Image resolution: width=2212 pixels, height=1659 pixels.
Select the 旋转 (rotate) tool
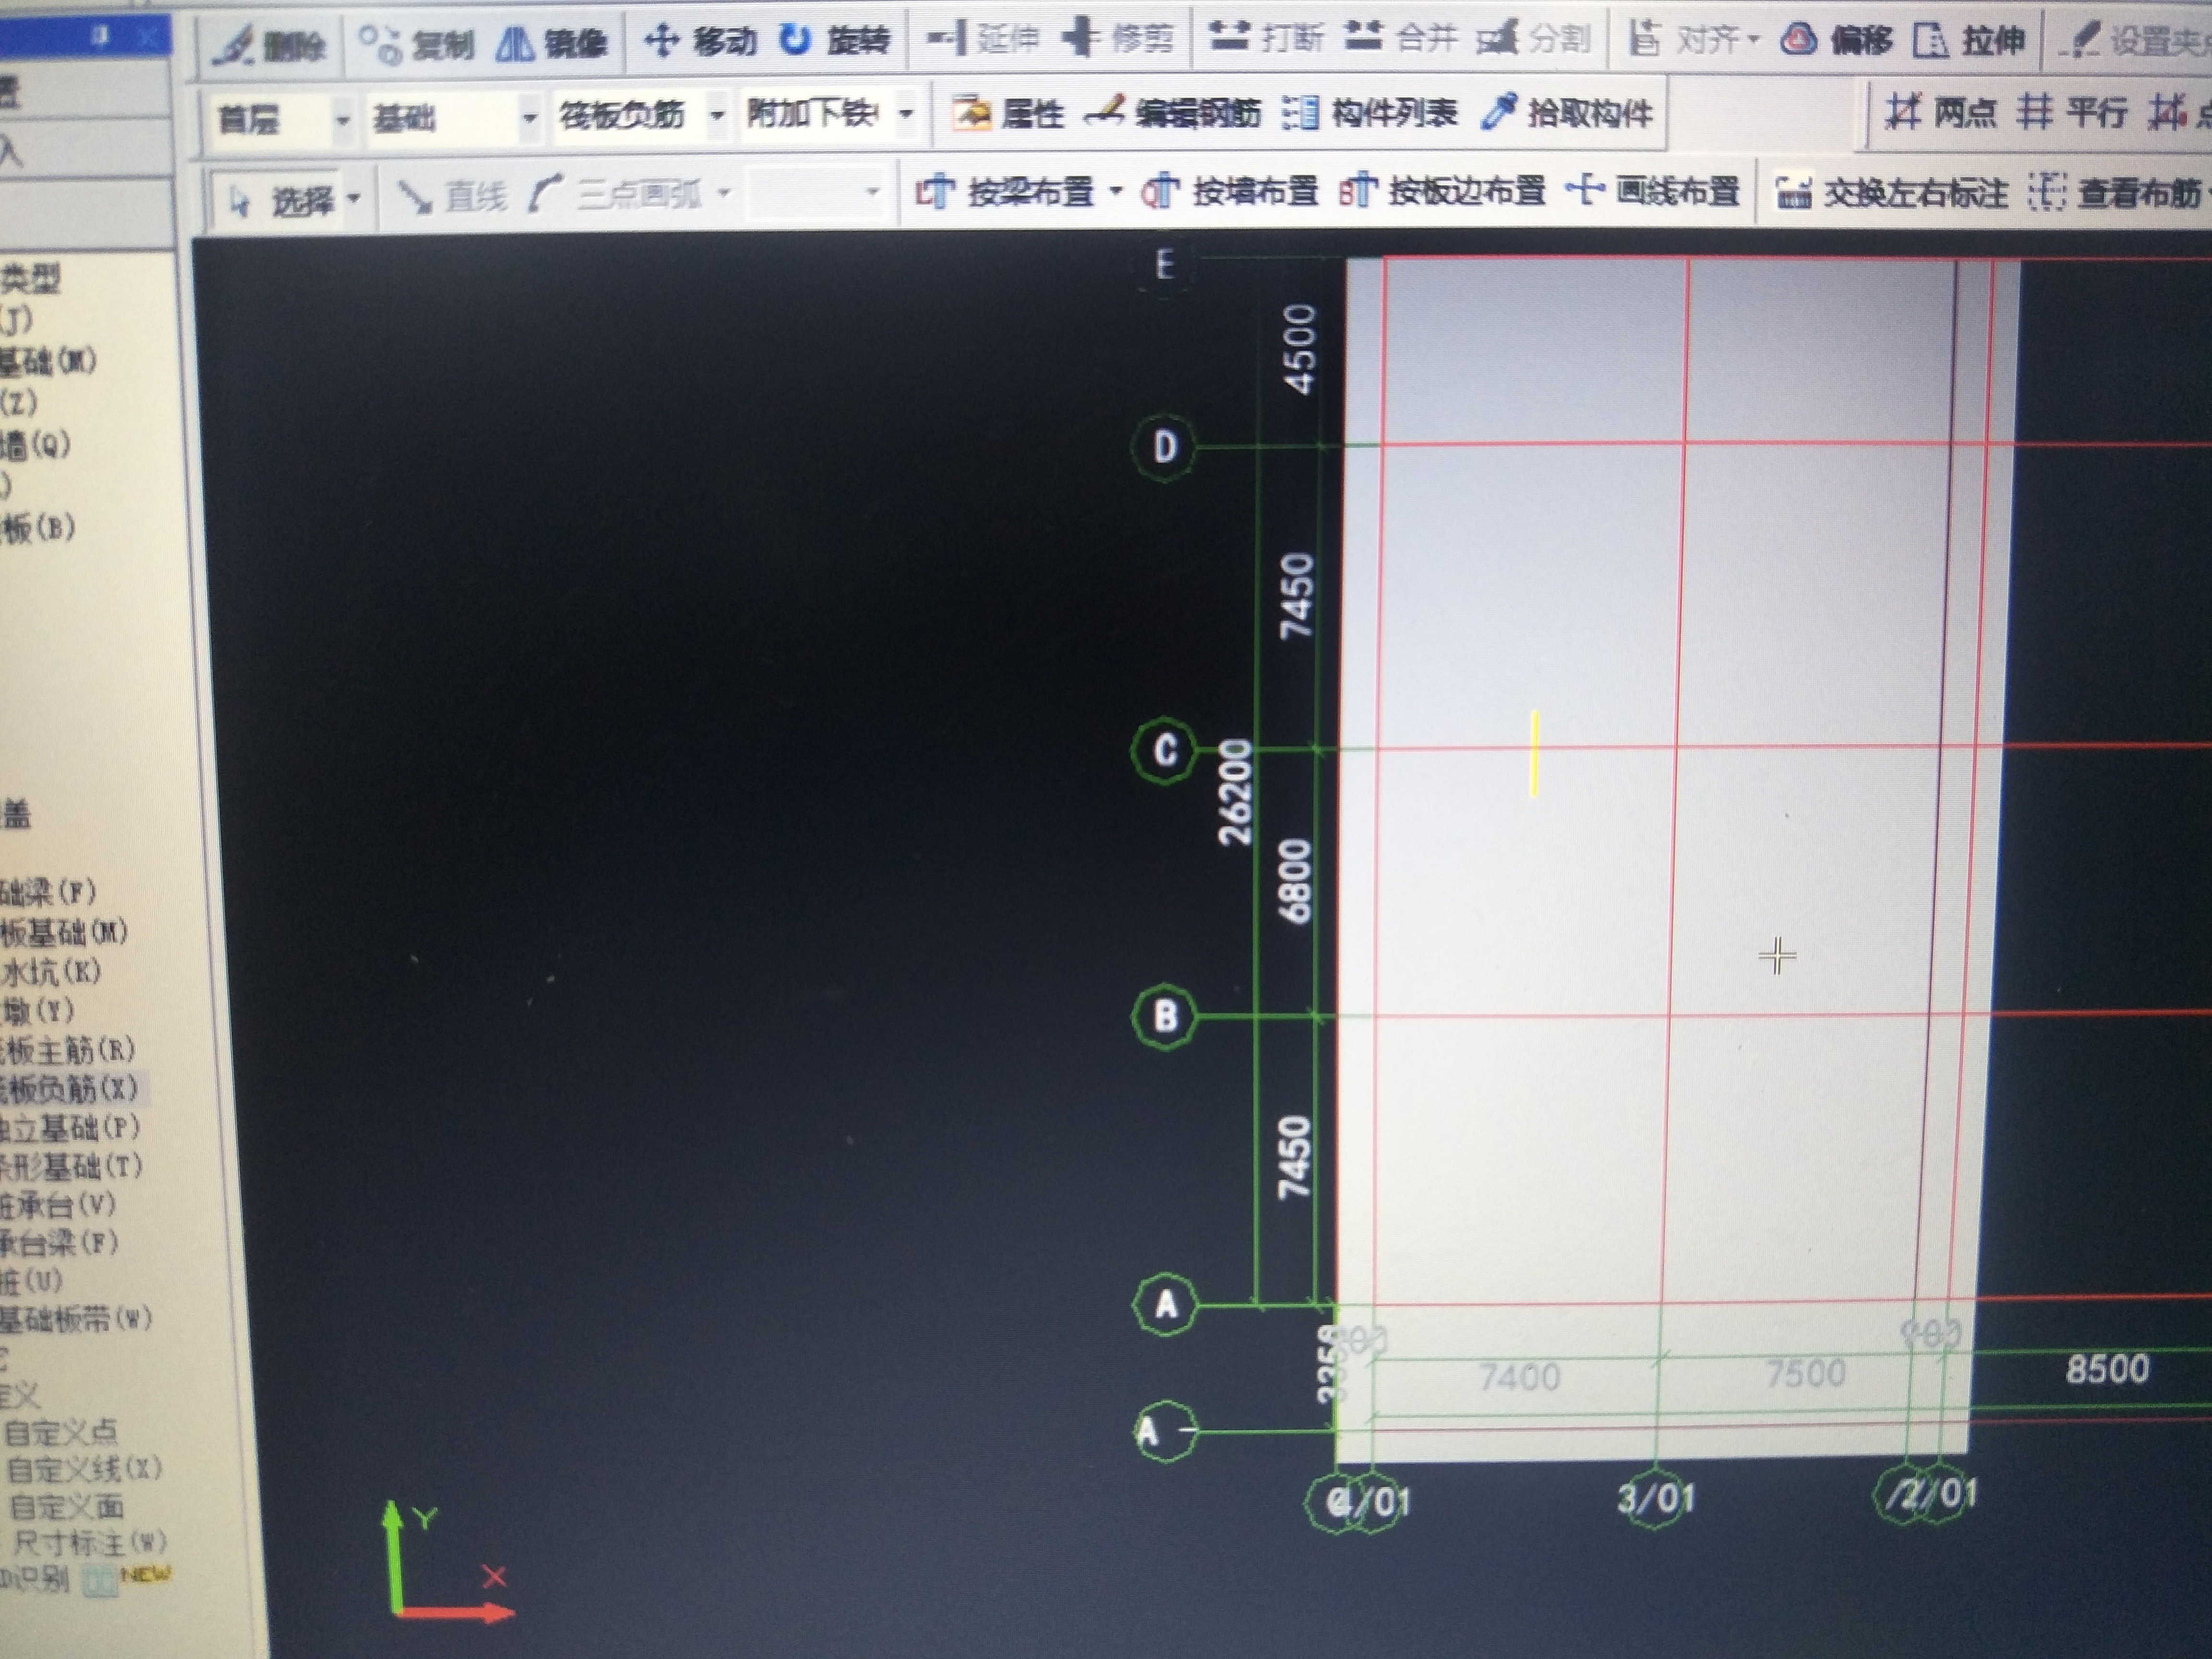[x=834, y=40]
